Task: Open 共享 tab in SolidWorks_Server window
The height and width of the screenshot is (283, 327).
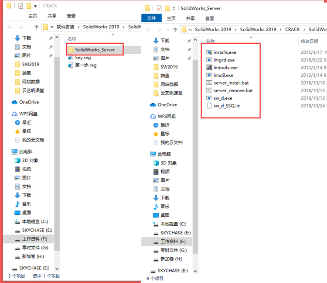Action: tap(190, 18)
